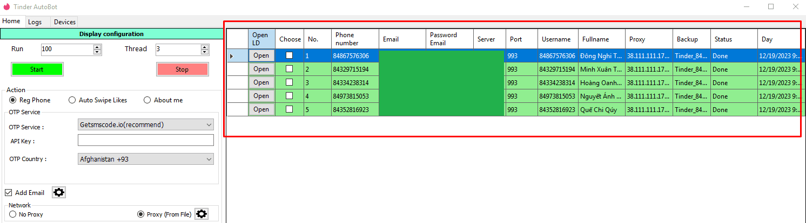
Task: Tick Choose checkbox in row 1
Action: pos(290,55)
